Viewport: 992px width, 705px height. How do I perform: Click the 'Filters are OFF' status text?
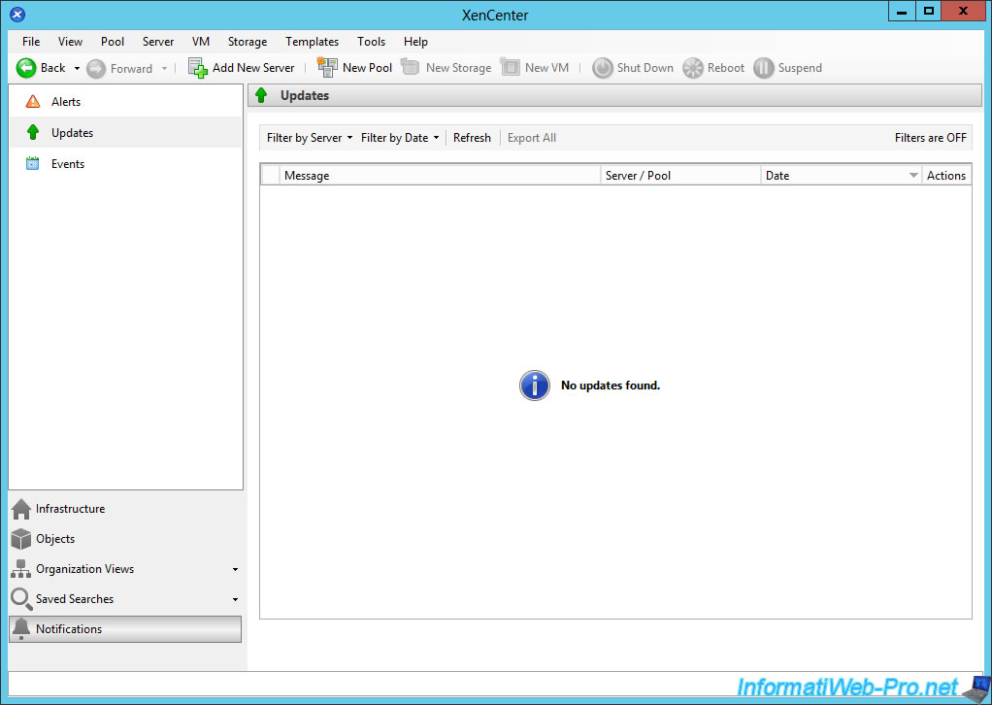931,137
